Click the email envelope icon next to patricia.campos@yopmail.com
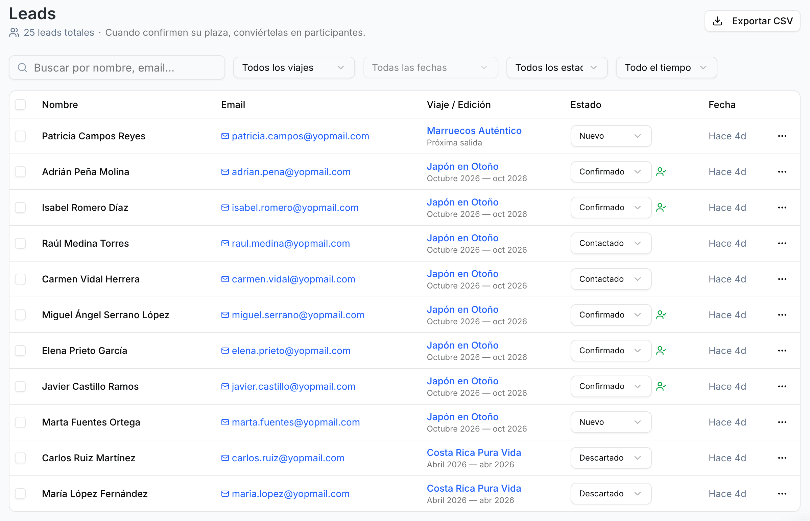 tap(225, 136)
